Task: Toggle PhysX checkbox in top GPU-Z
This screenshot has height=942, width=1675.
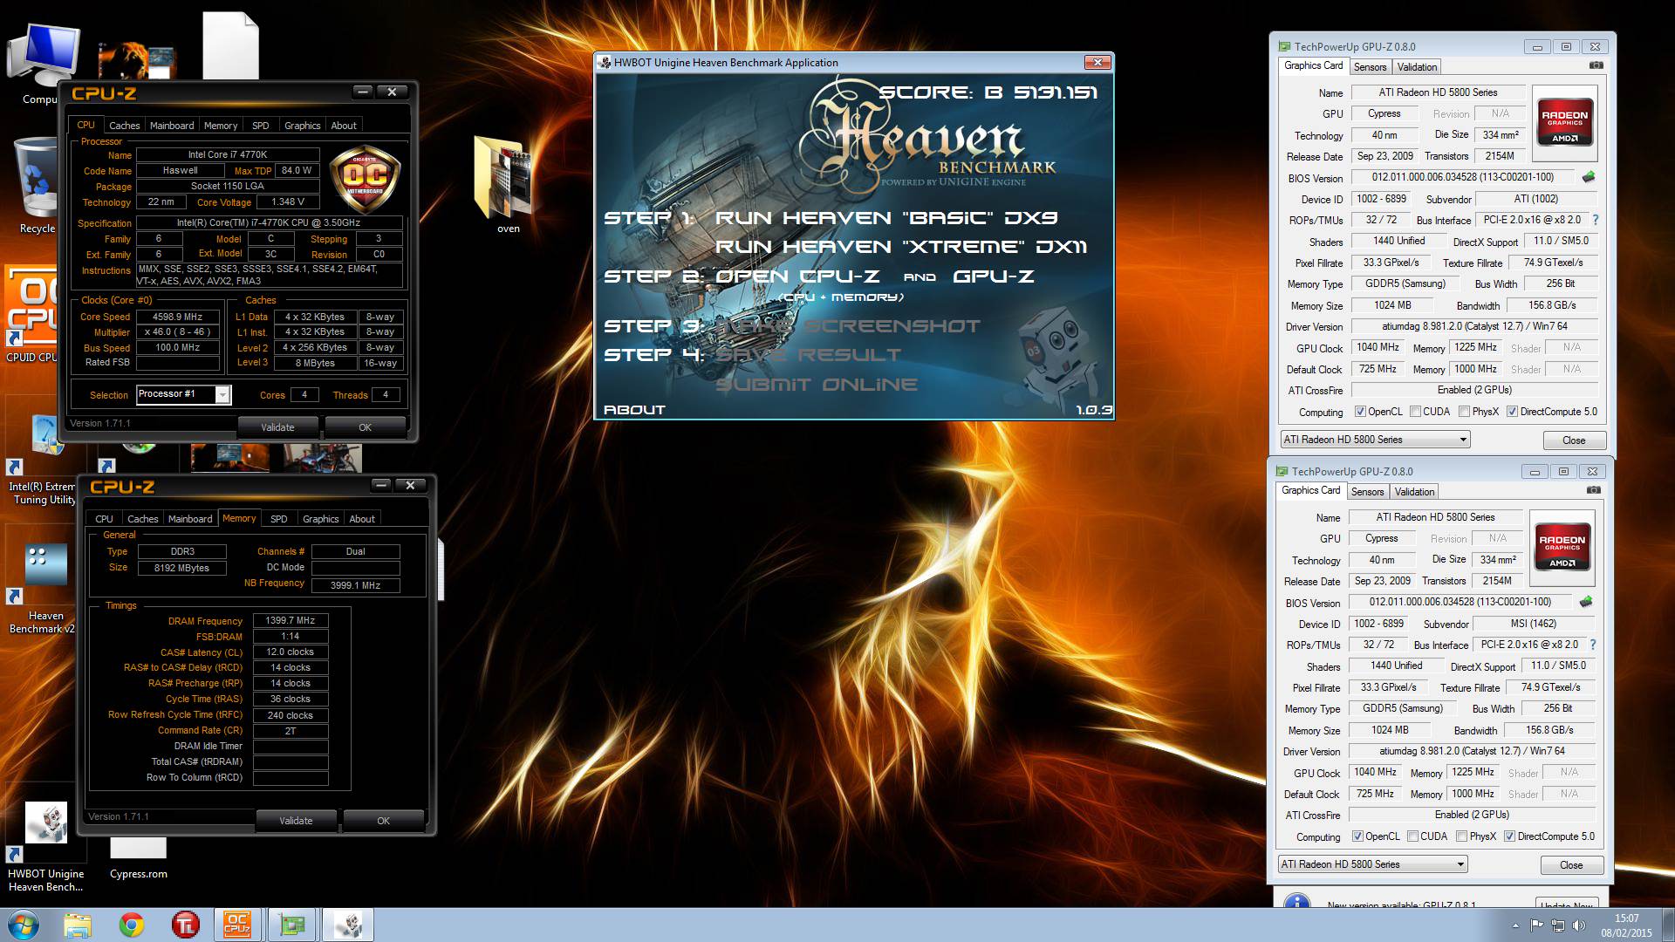Action: click(x=1464, y=412)
